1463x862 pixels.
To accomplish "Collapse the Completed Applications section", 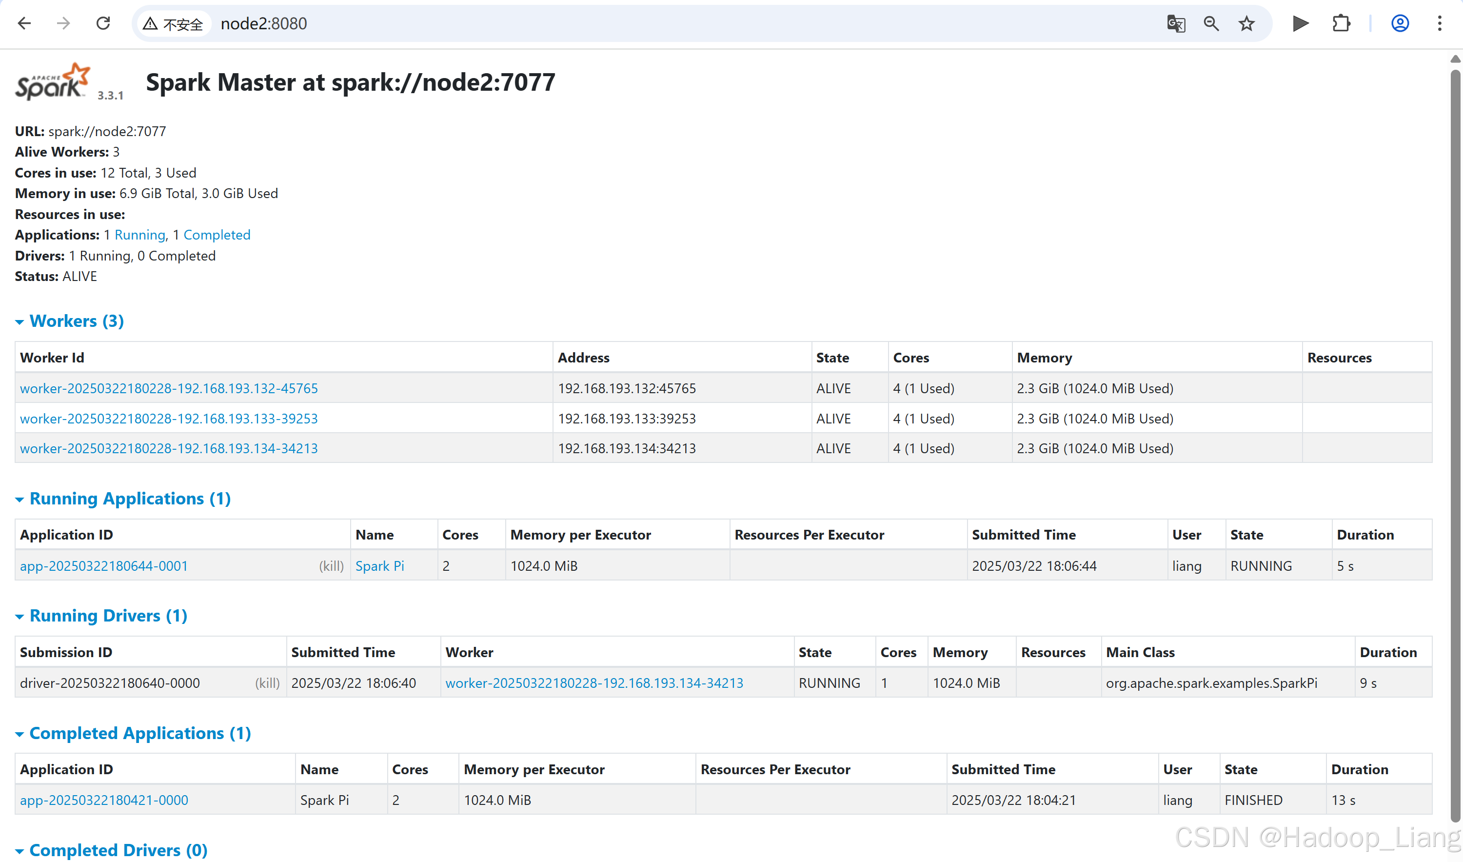I will point(139,733).
